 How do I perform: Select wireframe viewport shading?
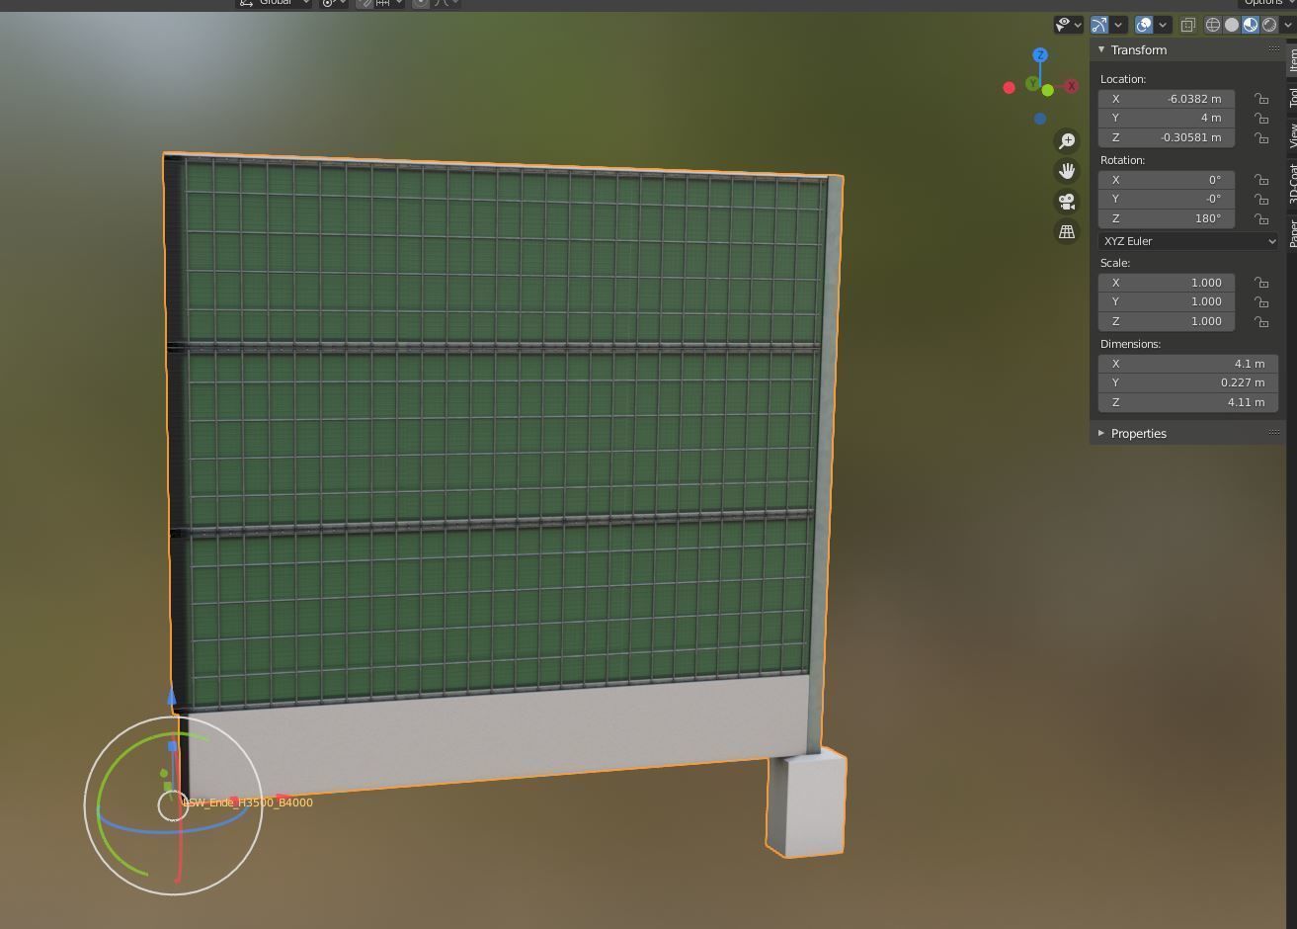[x=1213, y=25]
